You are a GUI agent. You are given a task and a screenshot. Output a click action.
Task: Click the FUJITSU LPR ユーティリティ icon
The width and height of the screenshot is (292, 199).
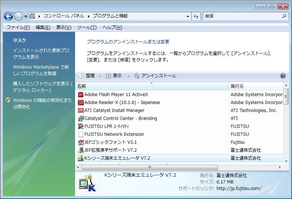pyautogui.click(x=80, y=126)
